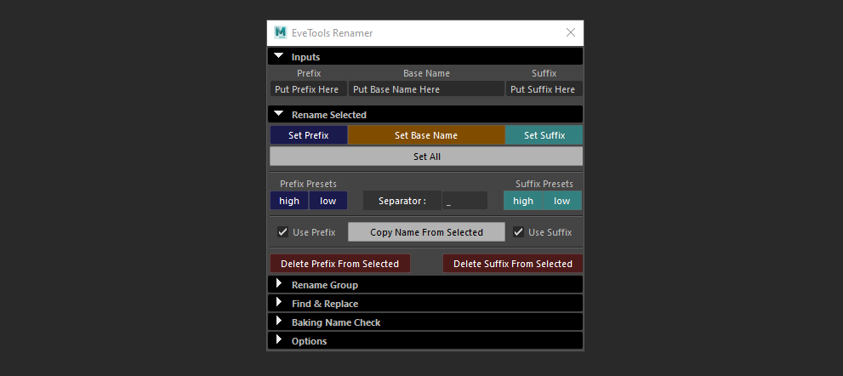Toggle the Use Suffix checkbox
The width and height of the screenshot is (843, 376).
[518, 232]
